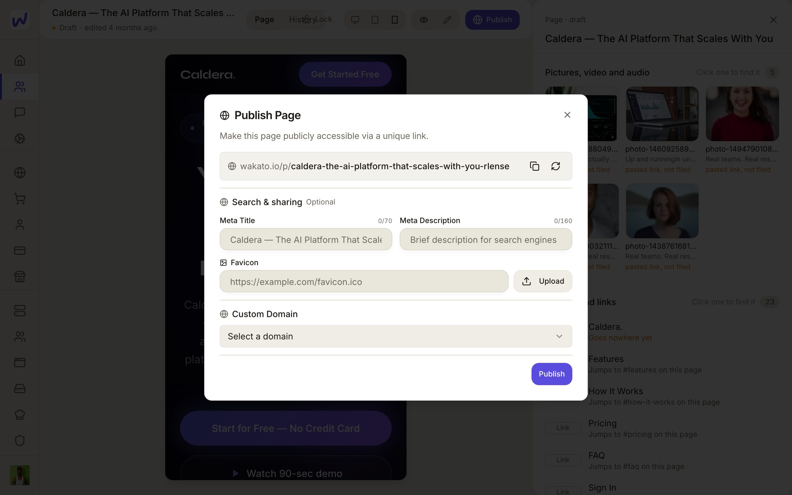Image resolution: width=792 pixels, height=495 pixels.
Task: Open the storefront sidebar icon
Action: [19, 277]
